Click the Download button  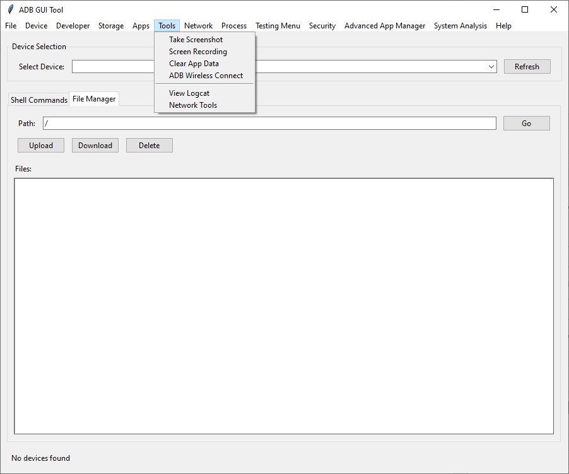tap(95, 145)
